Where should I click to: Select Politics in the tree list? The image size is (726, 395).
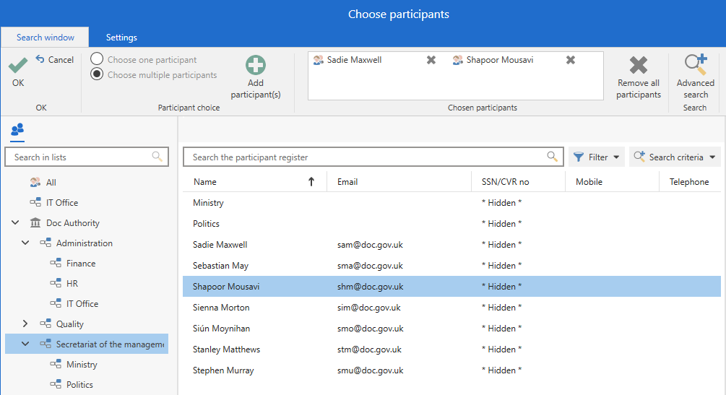(x=79, y=384)
